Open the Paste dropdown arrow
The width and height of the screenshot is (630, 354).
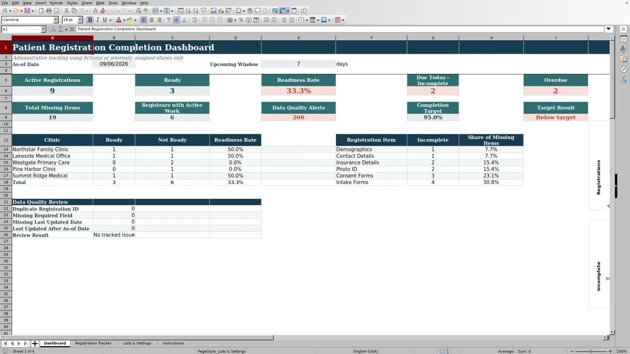(87, 10)
